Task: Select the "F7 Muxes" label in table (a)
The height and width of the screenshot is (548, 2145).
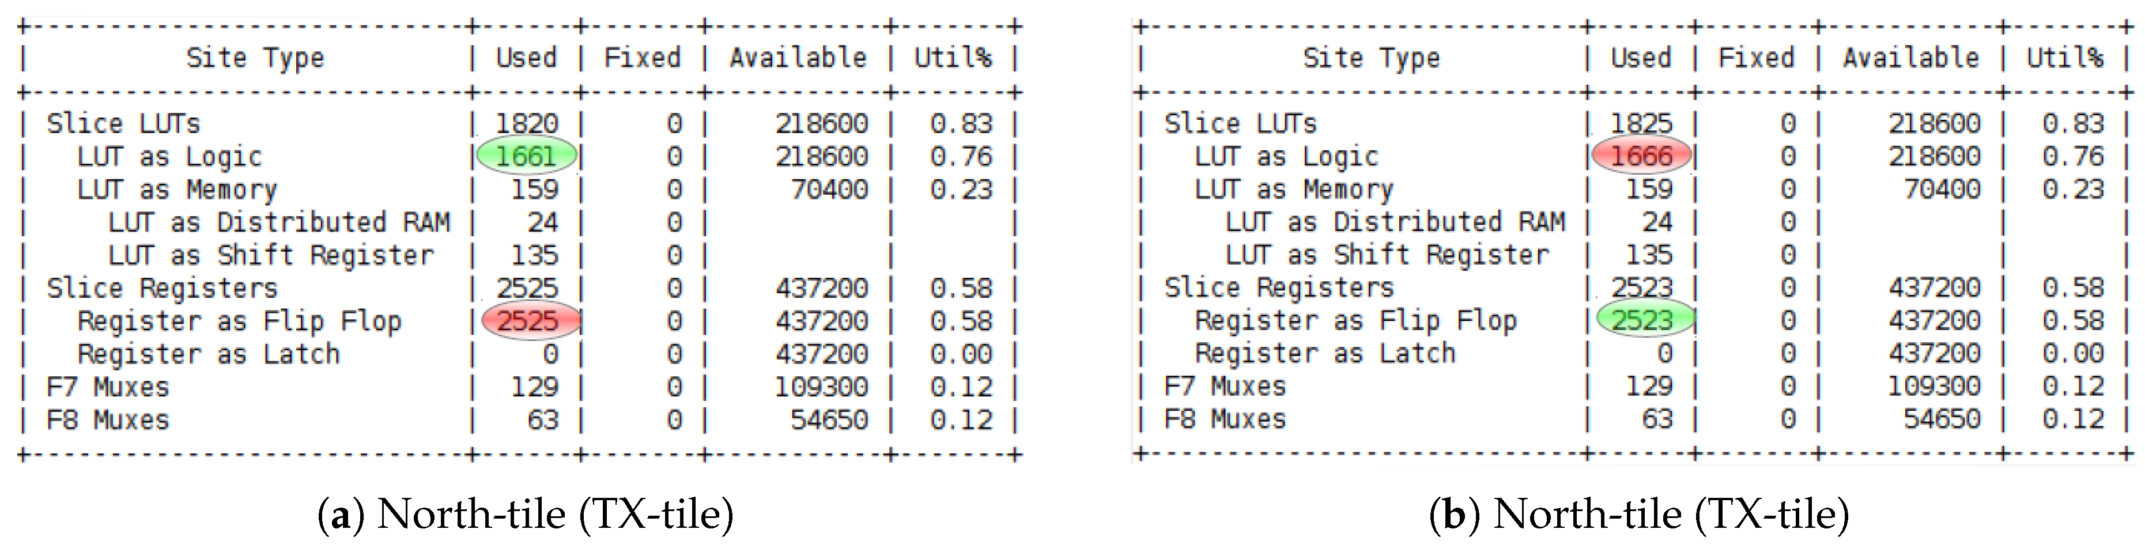Action: (x=108, y=387)
